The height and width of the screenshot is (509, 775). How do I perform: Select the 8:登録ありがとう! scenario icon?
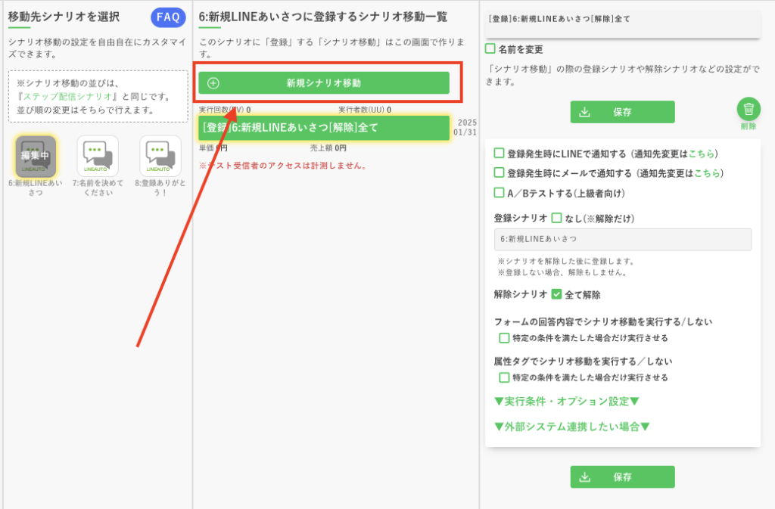click(x=160, y=157)
